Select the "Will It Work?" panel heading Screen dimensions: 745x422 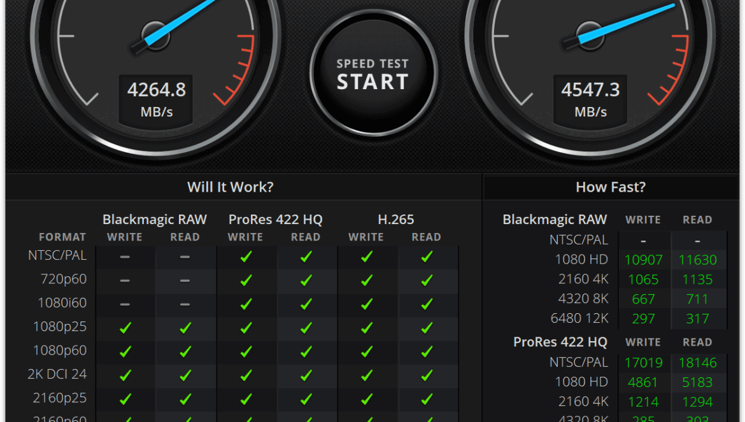[231, 187]
